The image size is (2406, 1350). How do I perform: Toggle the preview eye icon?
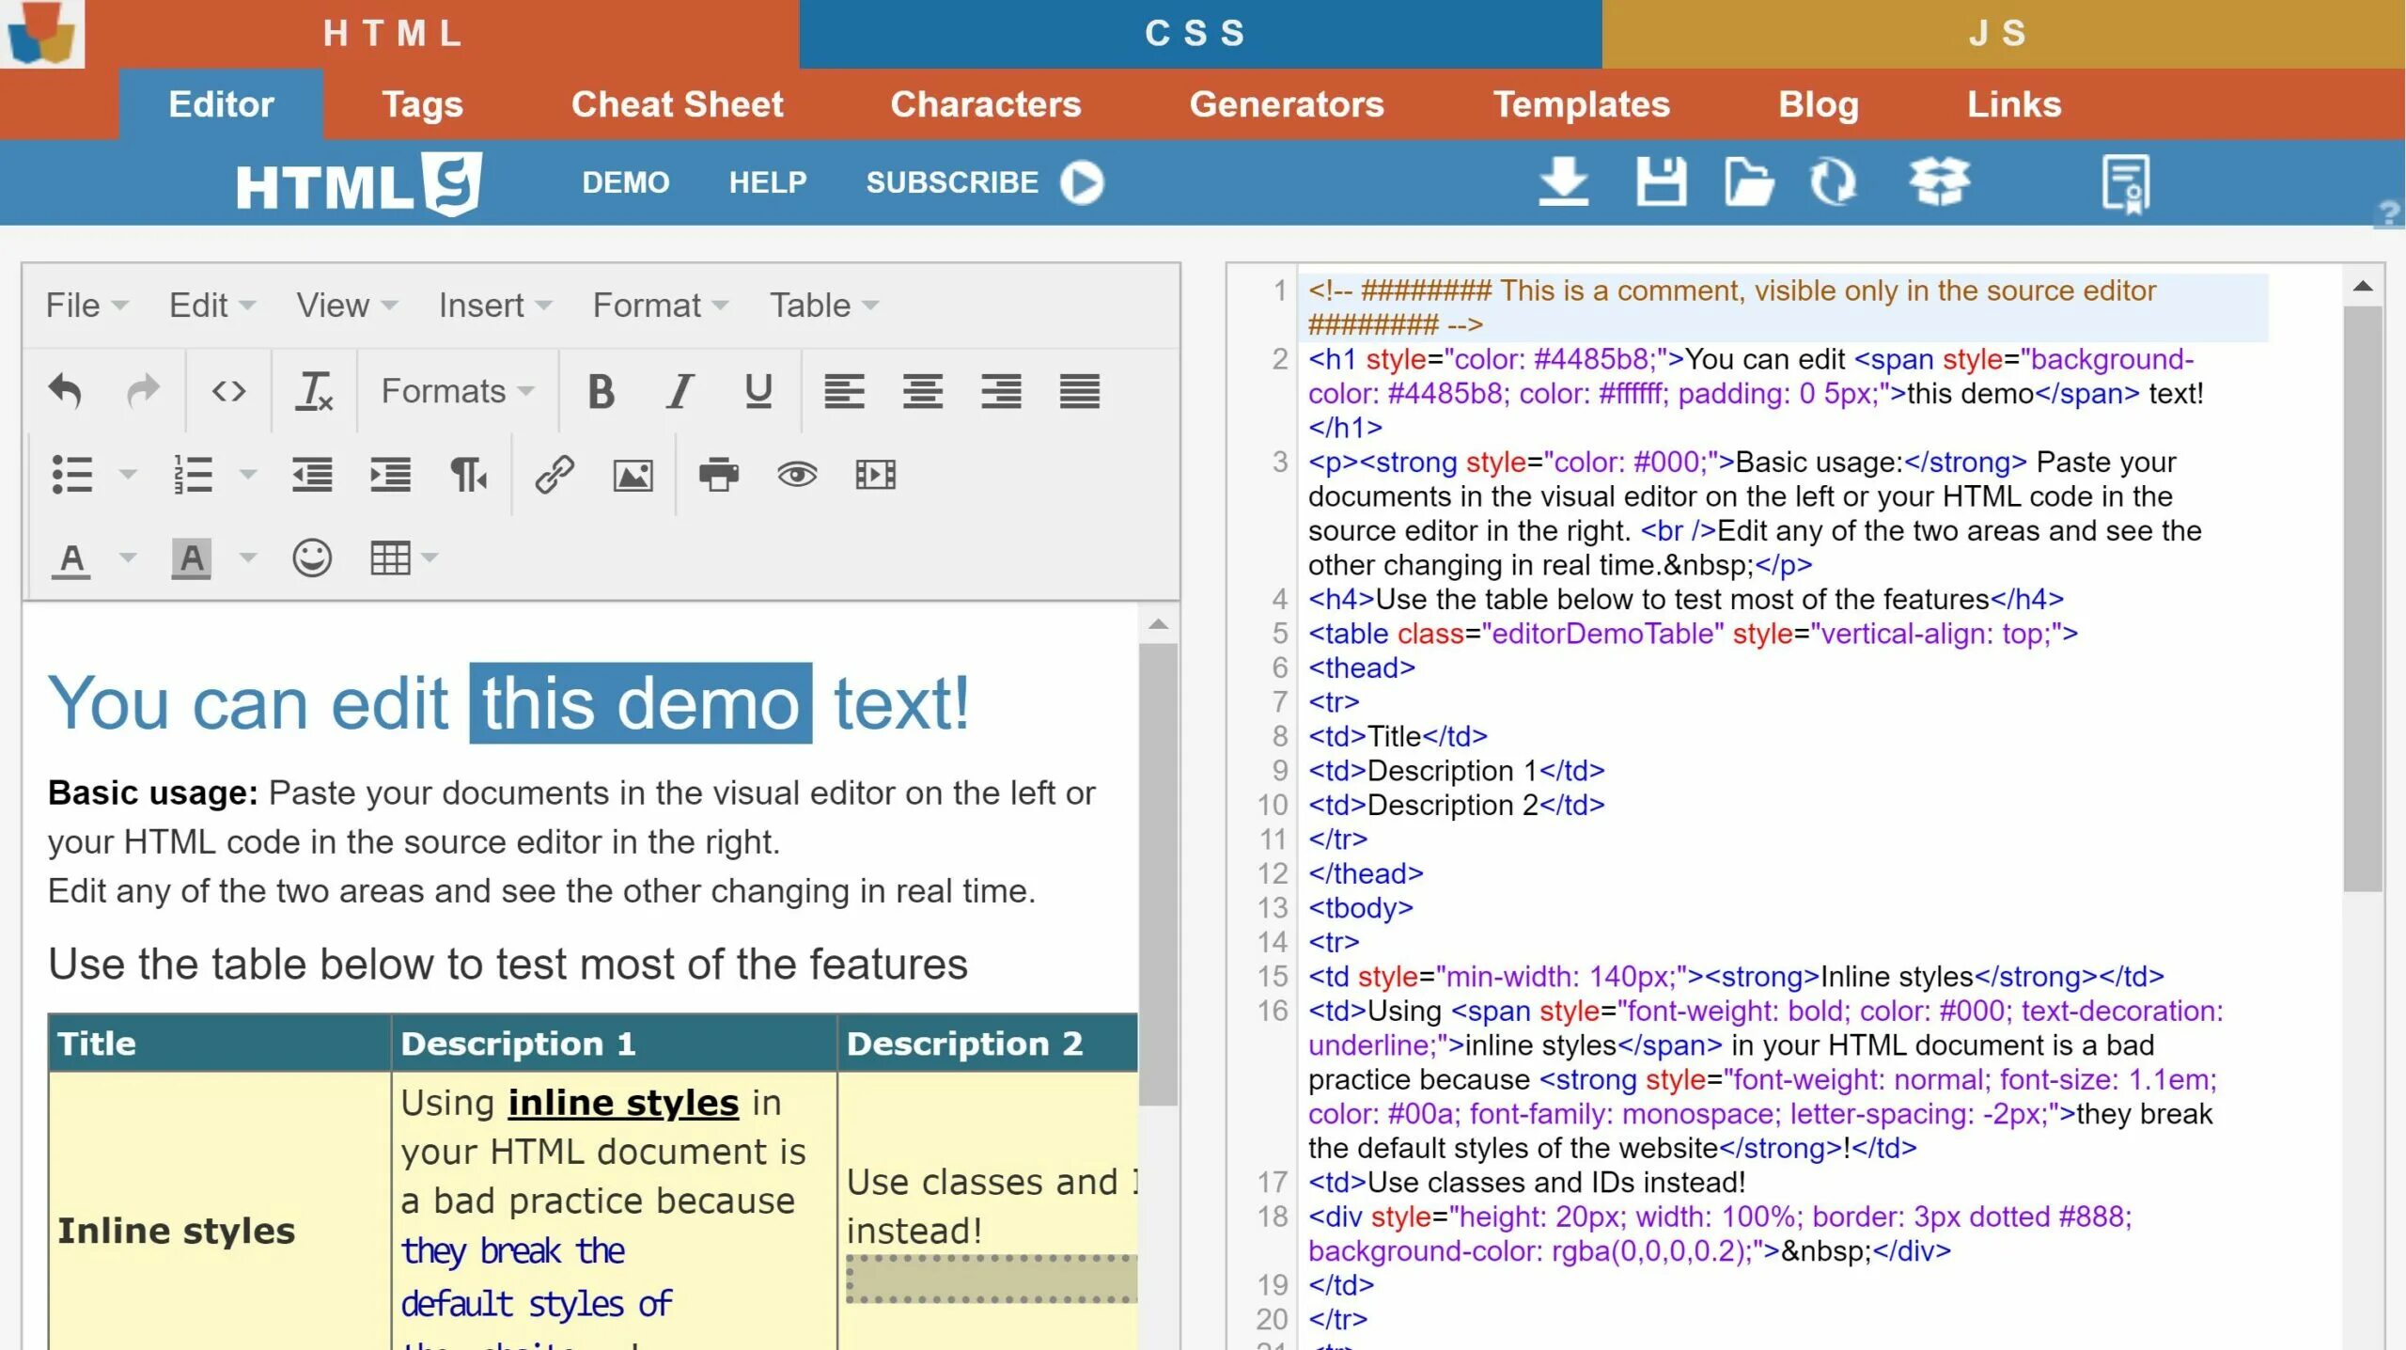tap(797, 475)
